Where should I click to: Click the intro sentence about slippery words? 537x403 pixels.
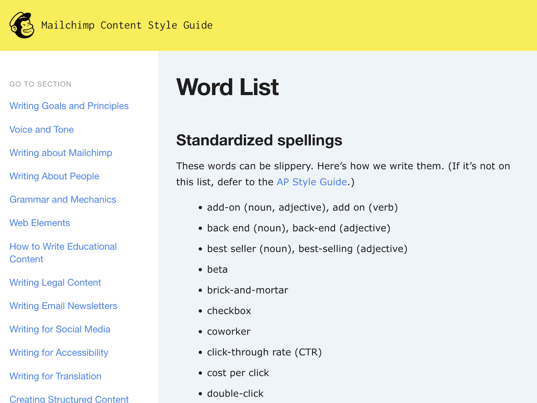tap(343, 174)
